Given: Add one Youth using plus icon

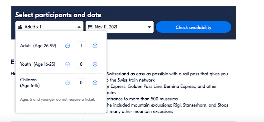Looking at the screenshot, I should point(95,64).
